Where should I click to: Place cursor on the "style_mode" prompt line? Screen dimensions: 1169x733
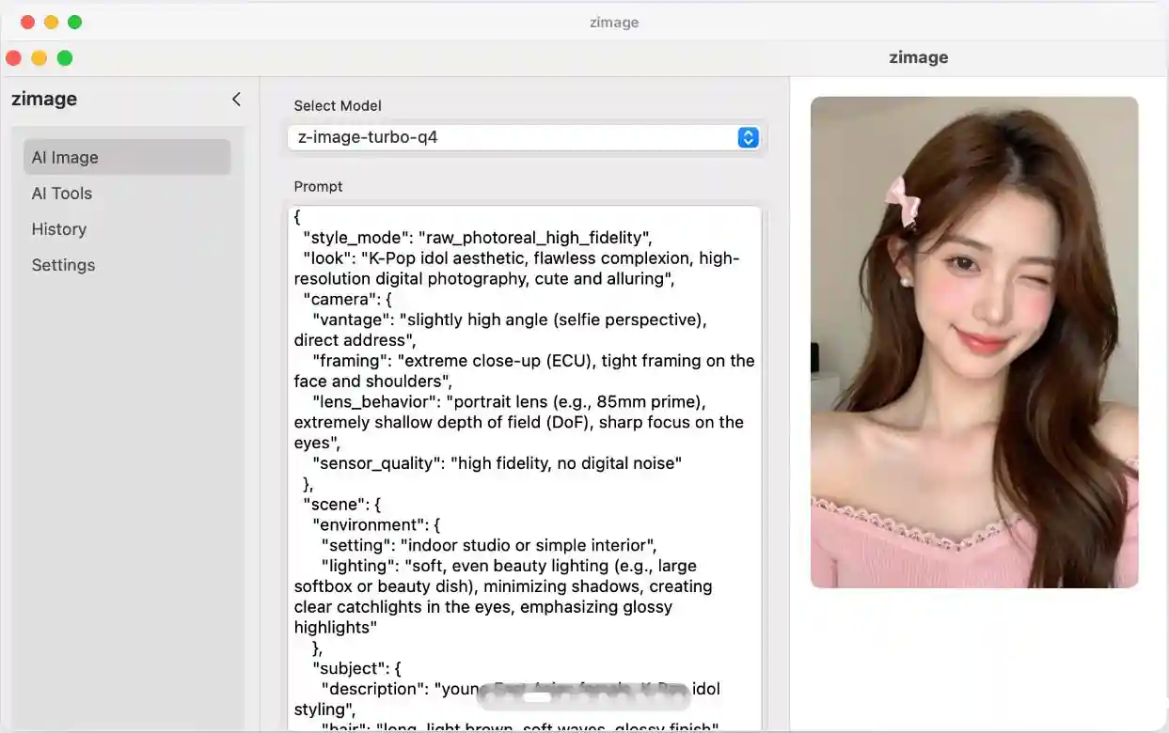click(480, 237)
